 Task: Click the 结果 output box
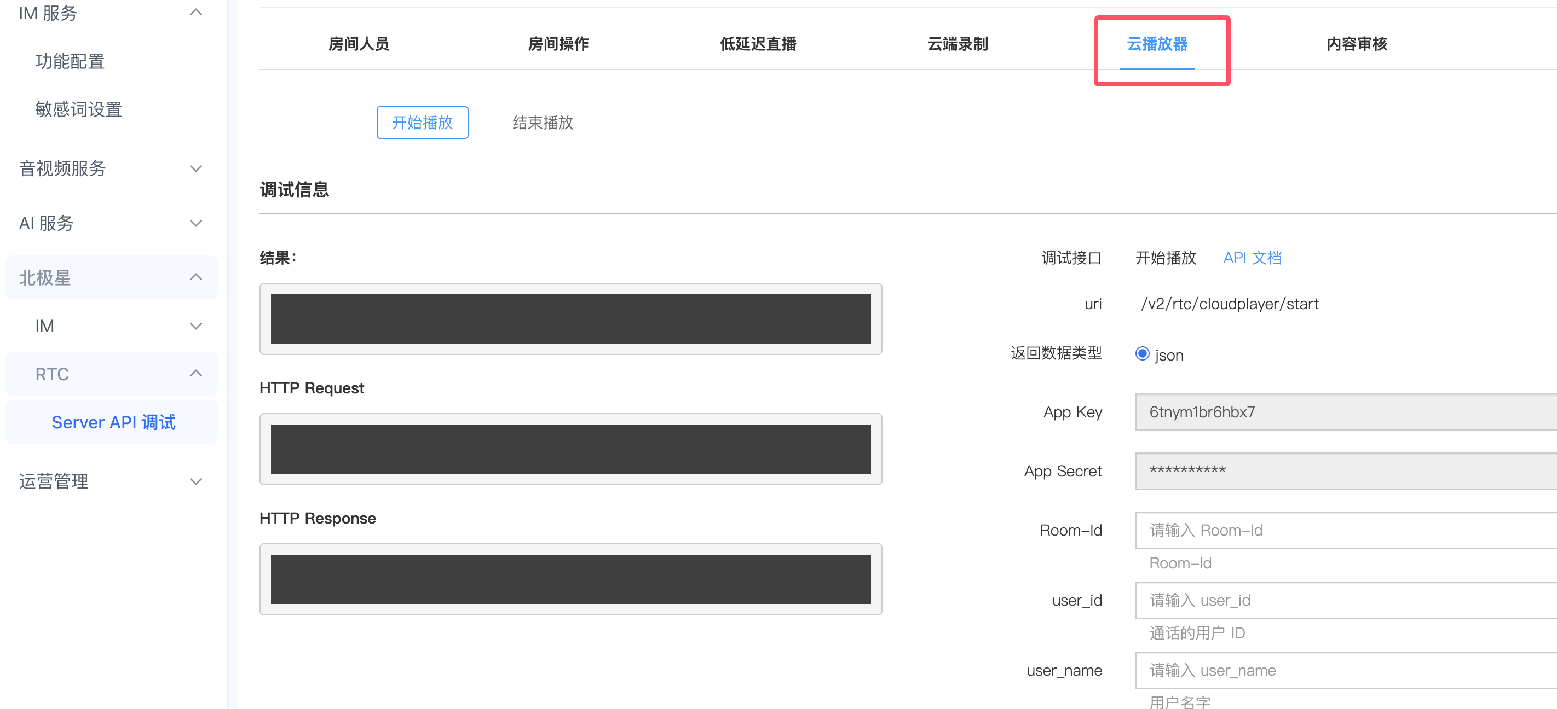pyautogui.click(x=570, y=319)
